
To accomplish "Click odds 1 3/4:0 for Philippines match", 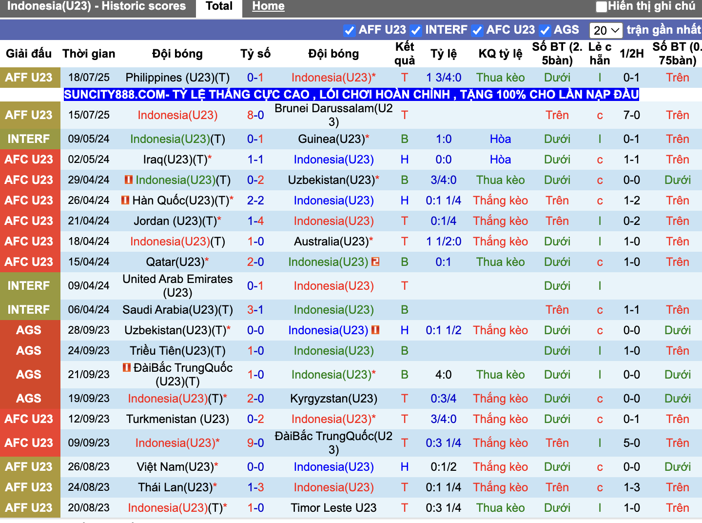I will pos(444,78).
